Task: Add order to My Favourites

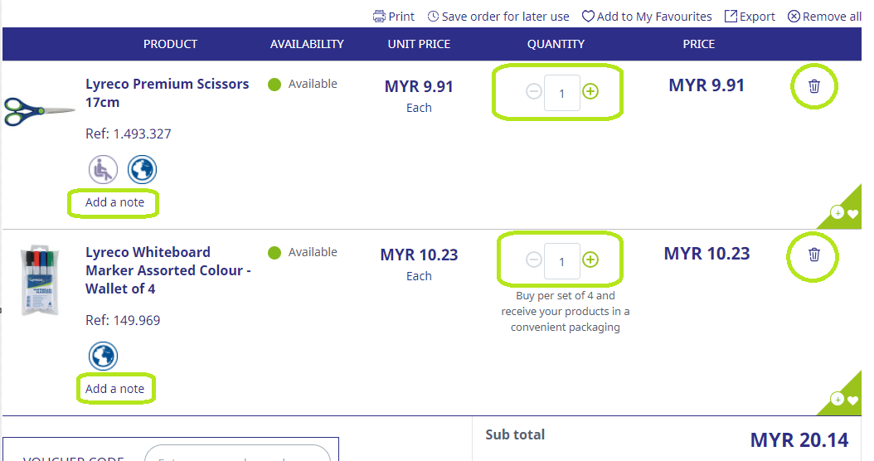Action: coord(647,17)
